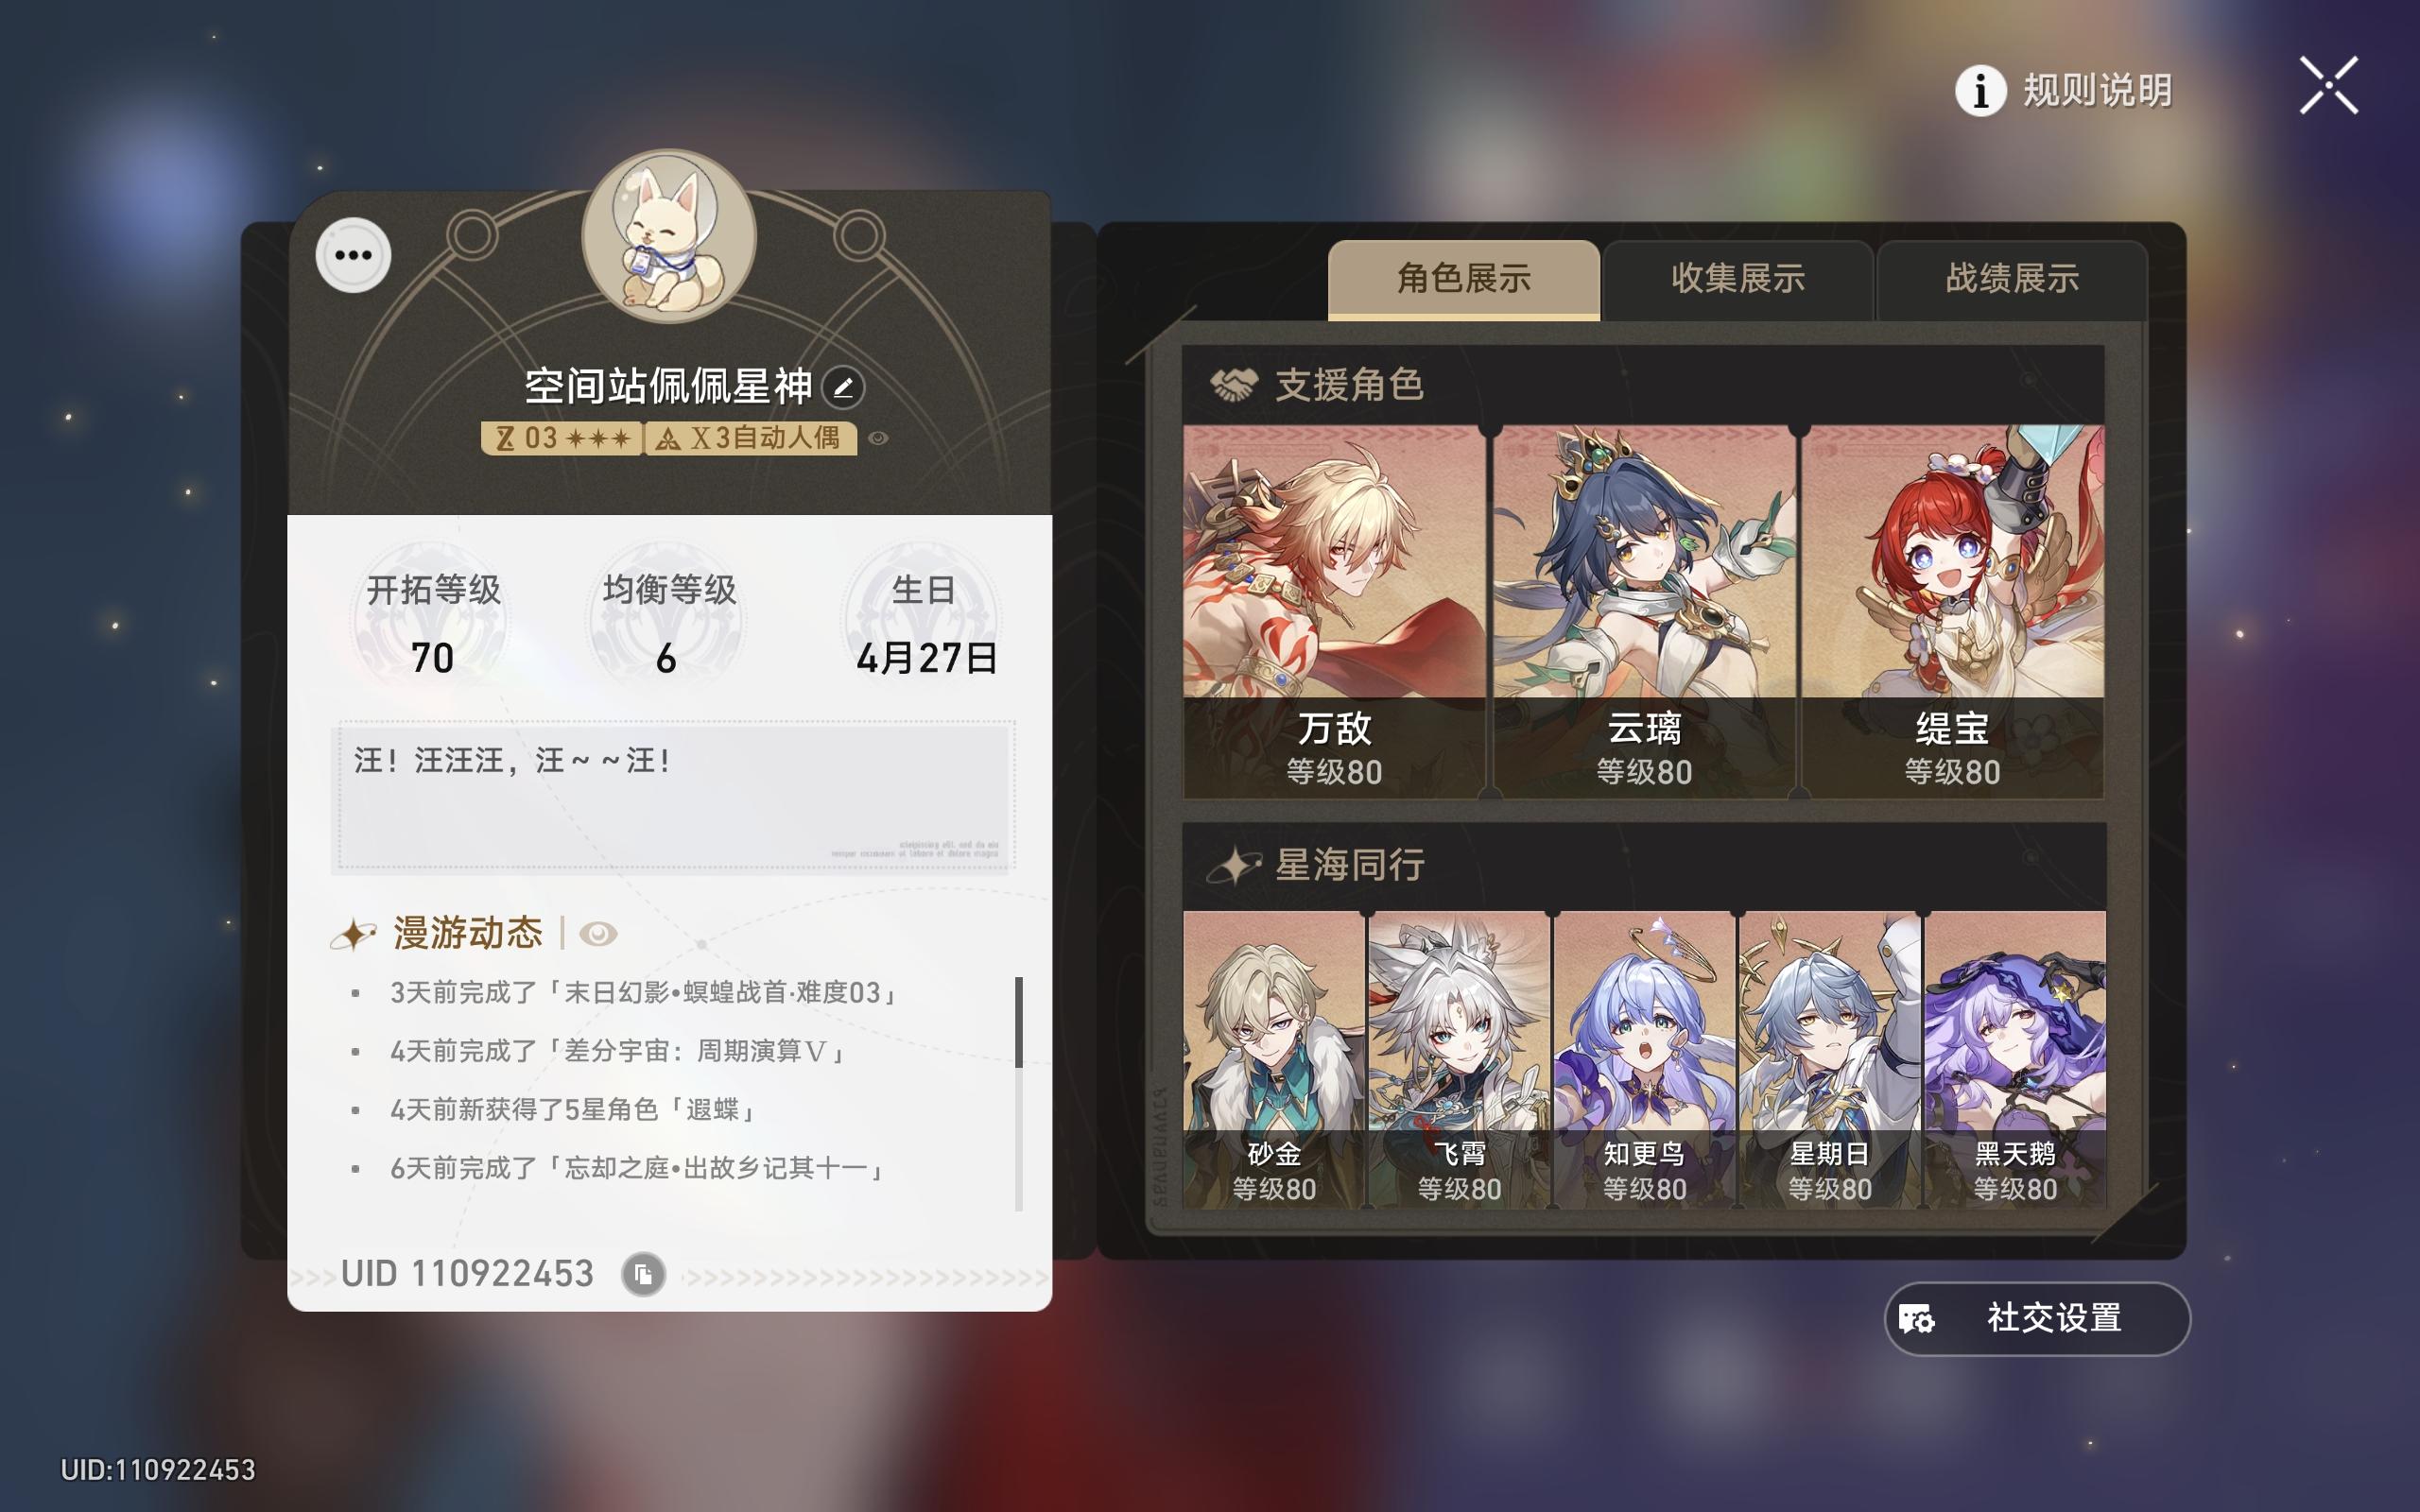Click the signature text box
This screenshot has width=2420, height=1512.
coord(674,796)
